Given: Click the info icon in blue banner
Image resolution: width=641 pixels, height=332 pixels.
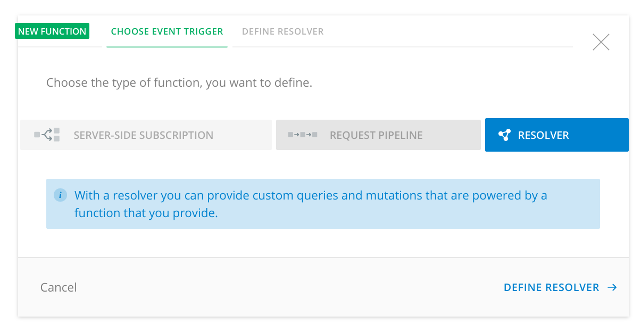Looking at the screenshot, I should coord(60,195).
